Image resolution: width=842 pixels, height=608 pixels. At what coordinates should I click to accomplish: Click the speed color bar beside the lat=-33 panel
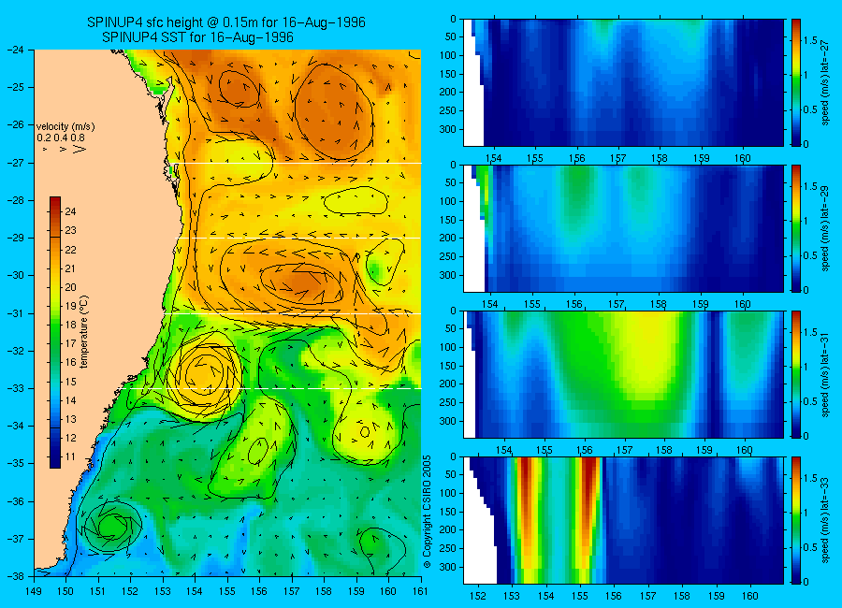[x=795, y=520]
